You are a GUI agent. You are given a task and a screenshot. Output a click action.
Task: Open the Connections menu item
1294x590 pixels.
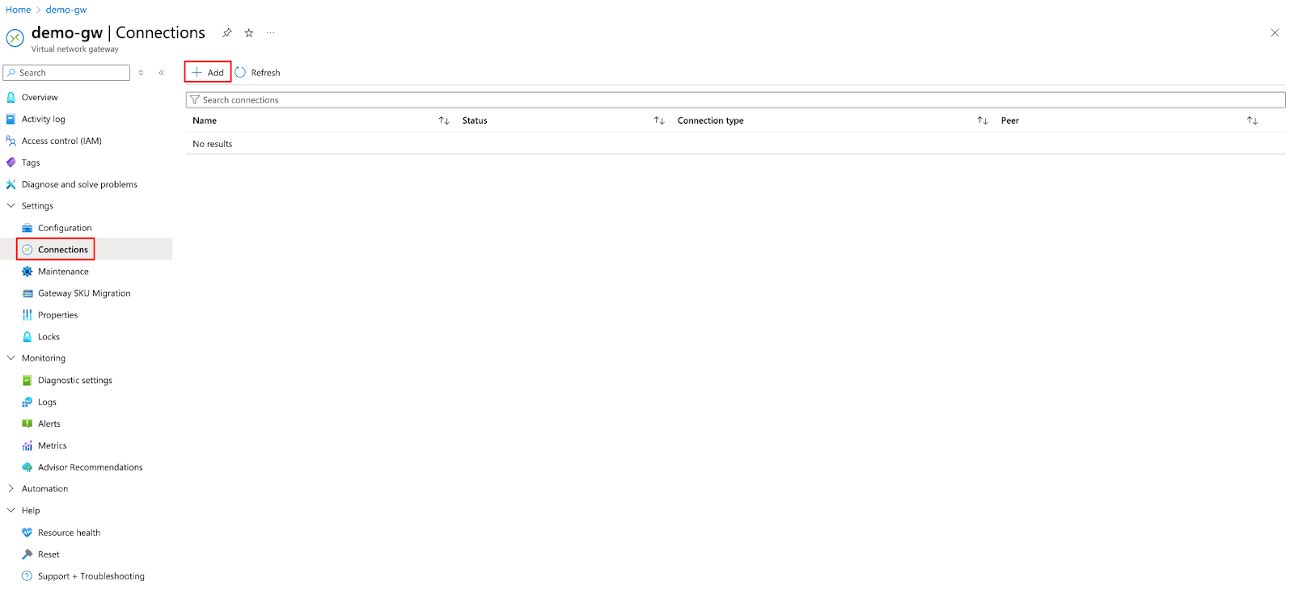coord(63,250)
